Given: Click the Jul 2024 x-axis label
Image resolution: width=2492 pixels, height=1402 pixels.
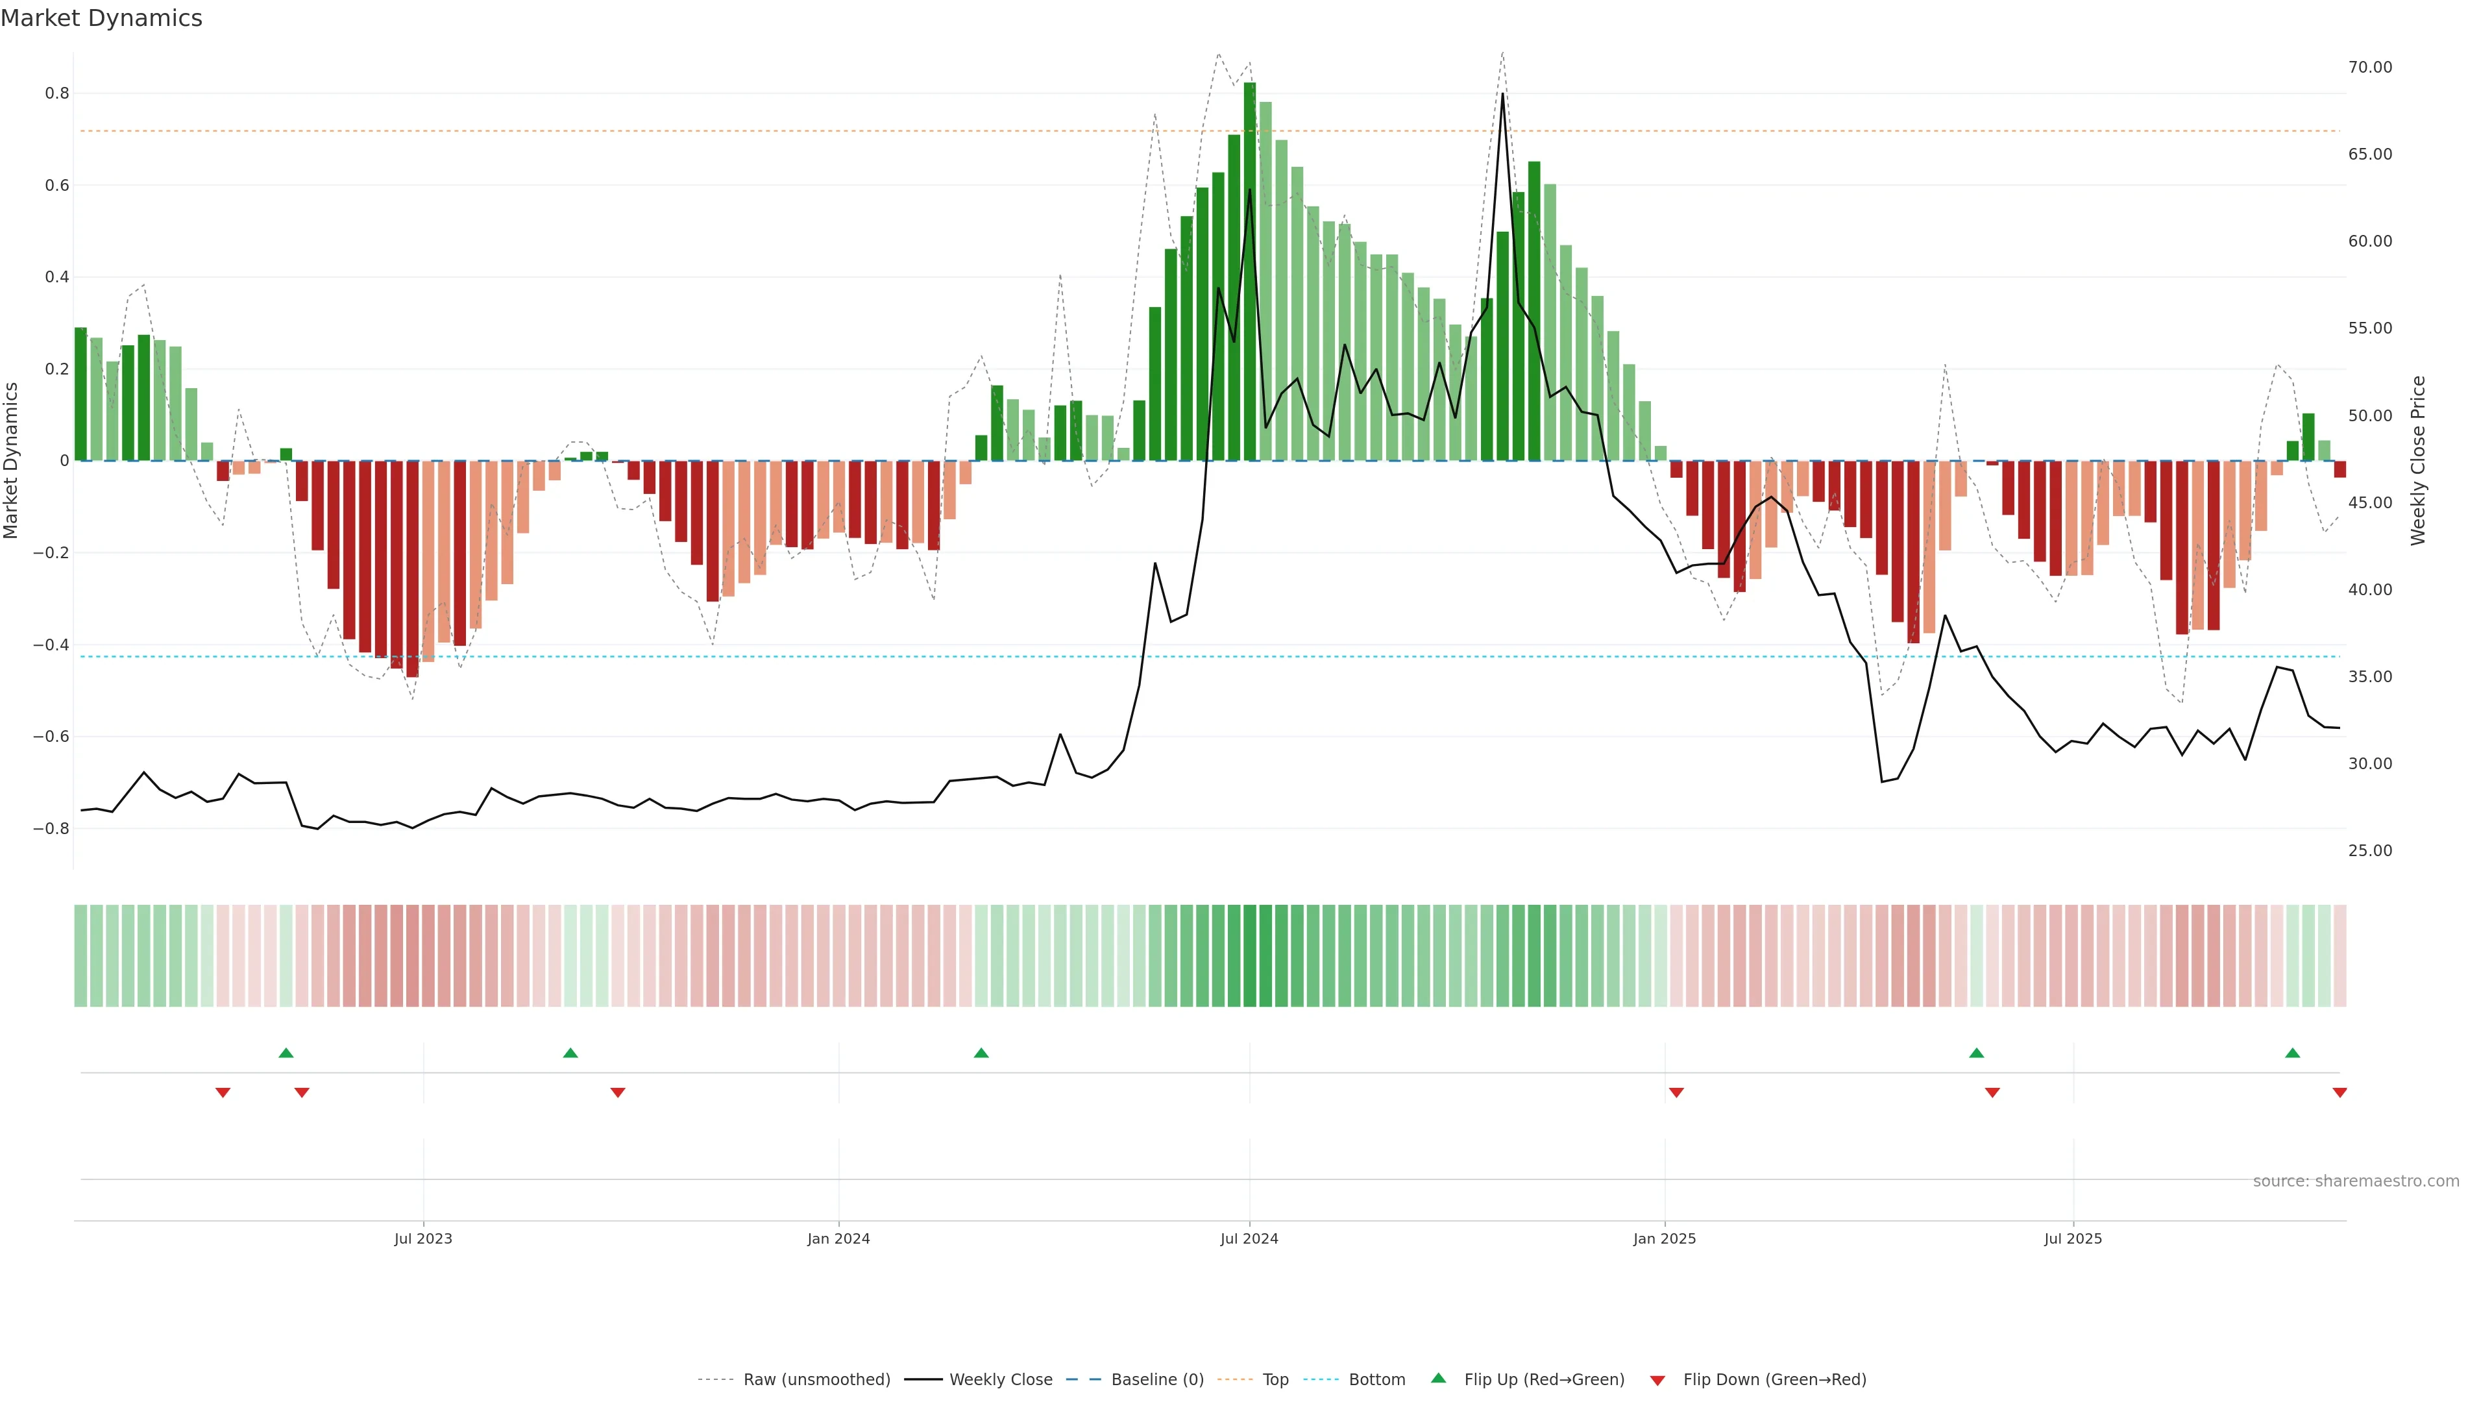Looking at the screenshot, I should pyautogui.click(x=1249, y=1238).
